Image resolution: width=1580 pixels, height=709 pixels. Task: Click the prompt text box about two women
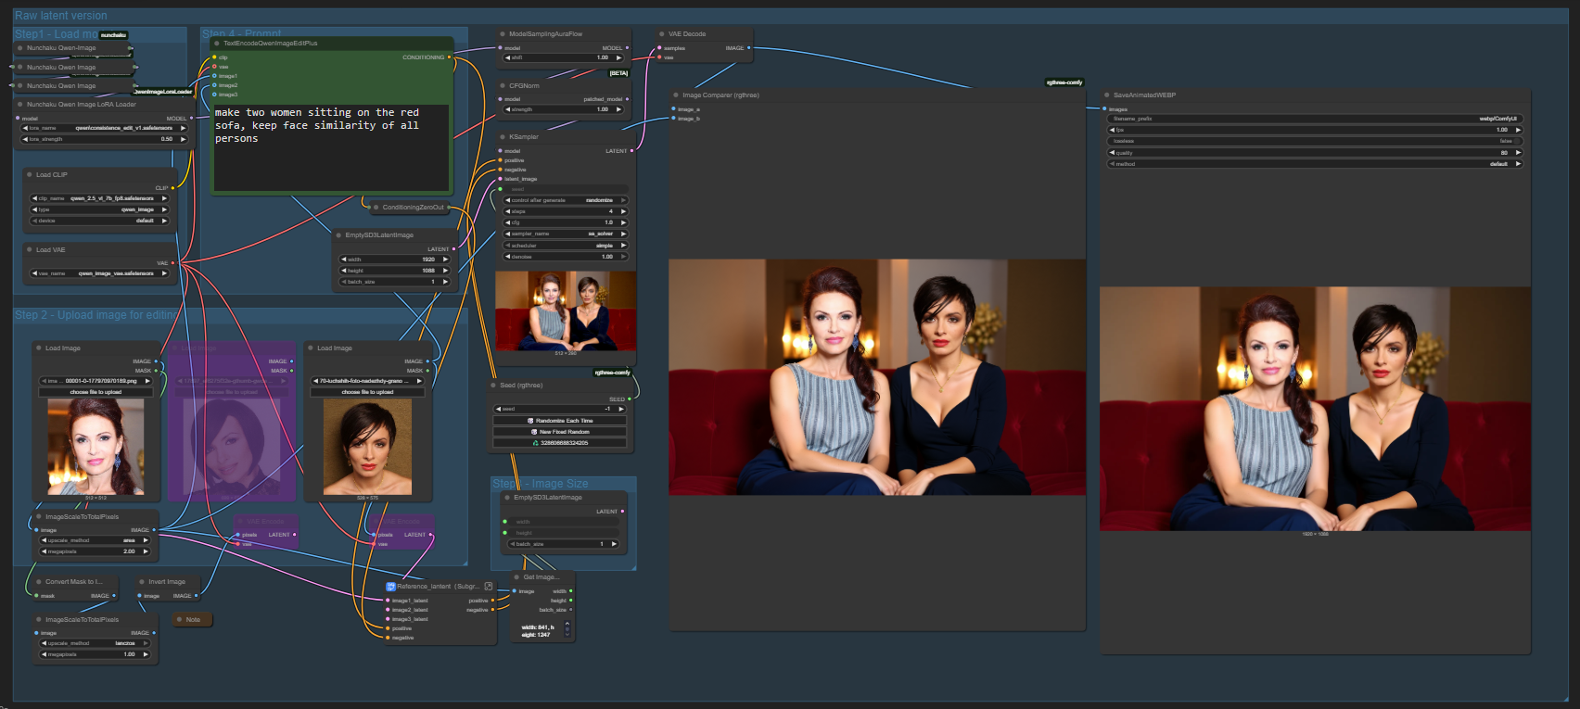click(331, 148)
